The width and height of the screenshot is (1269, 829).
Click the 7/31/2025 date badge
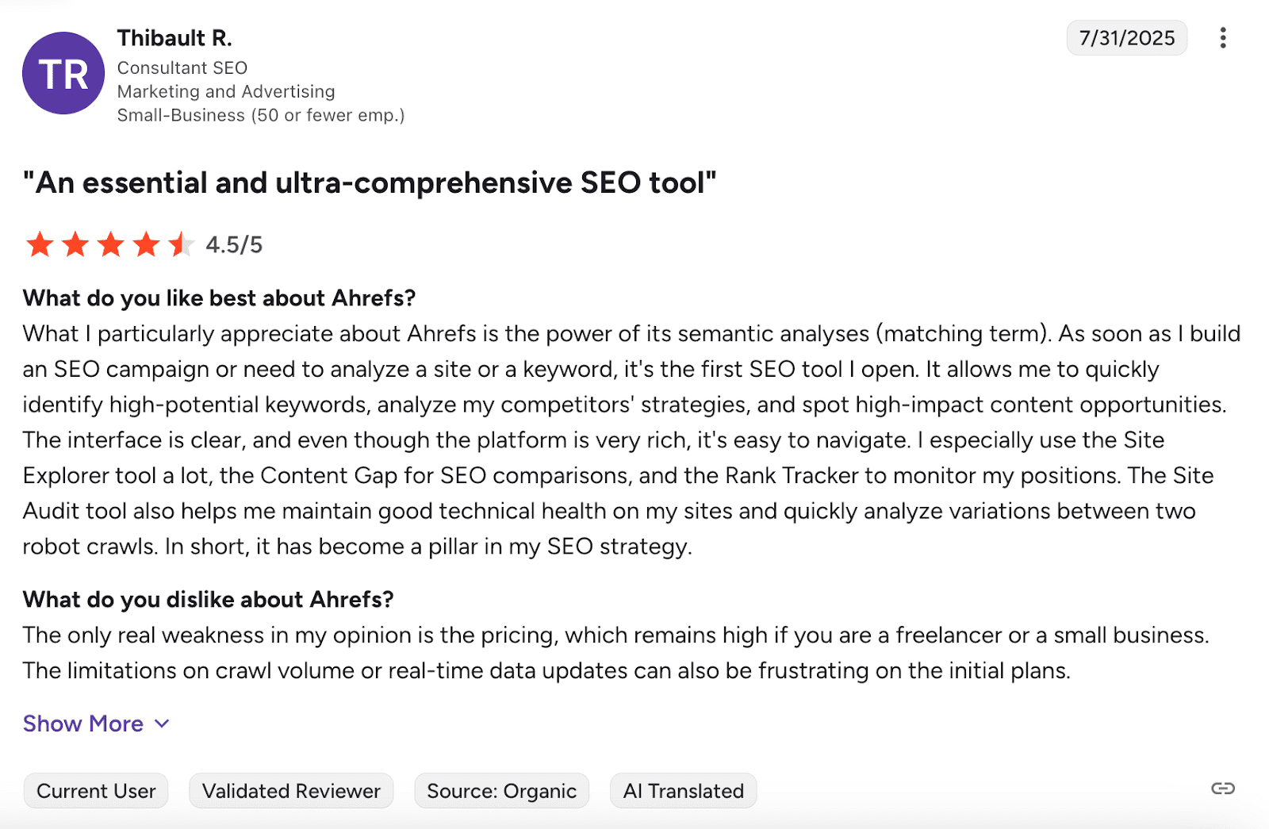pos(1126,38)
